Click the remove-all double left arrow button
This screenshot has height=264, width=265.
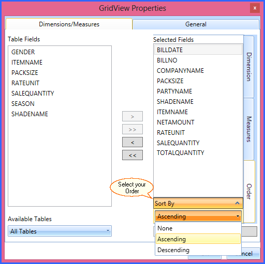[132, 155]
